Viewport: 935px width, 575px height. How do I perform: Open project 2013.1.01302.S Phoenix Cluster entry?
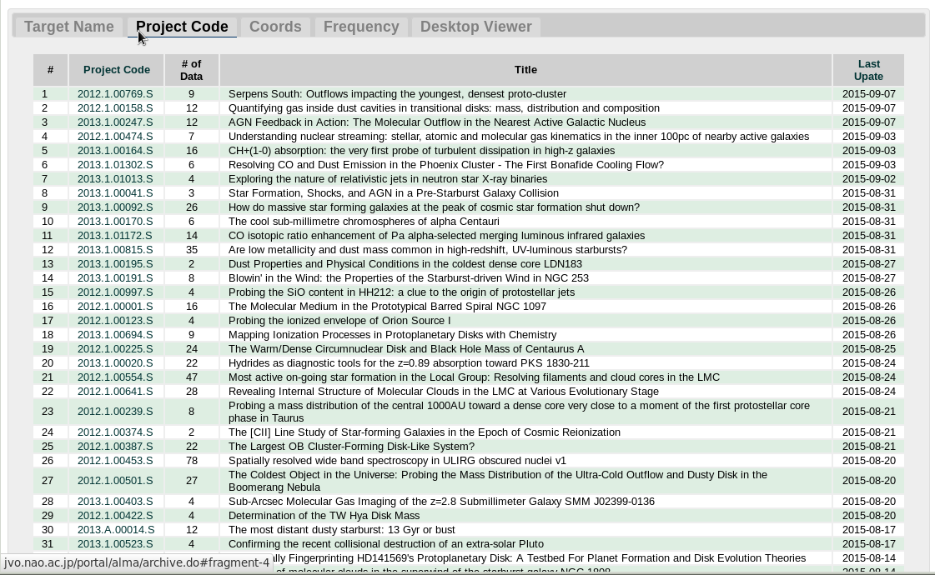115,165
